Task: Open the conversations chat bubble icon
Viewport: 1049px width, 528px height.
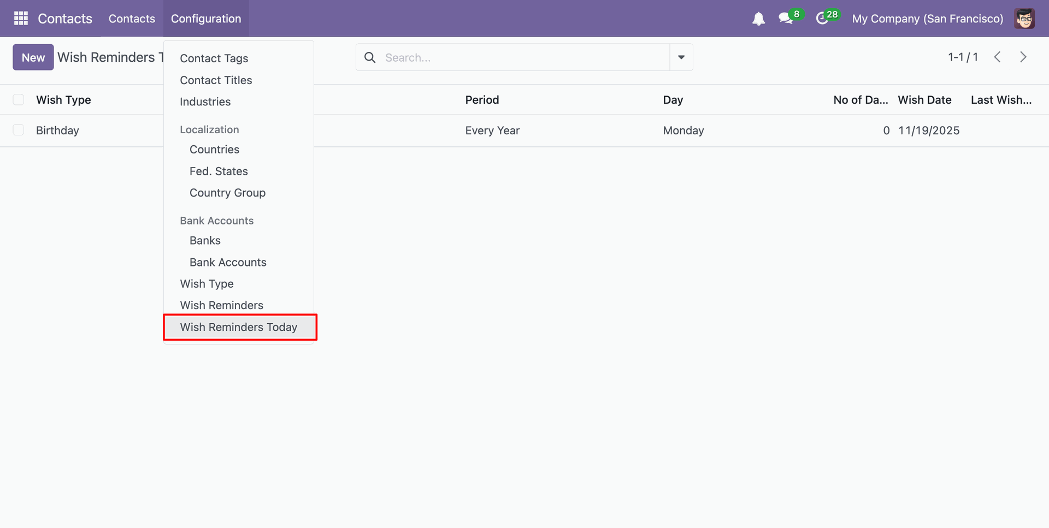Action: coord(786,19)
